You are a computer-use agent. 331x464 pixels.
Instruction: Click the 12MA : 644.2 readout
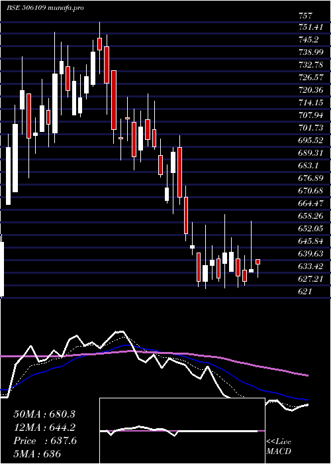44,428
